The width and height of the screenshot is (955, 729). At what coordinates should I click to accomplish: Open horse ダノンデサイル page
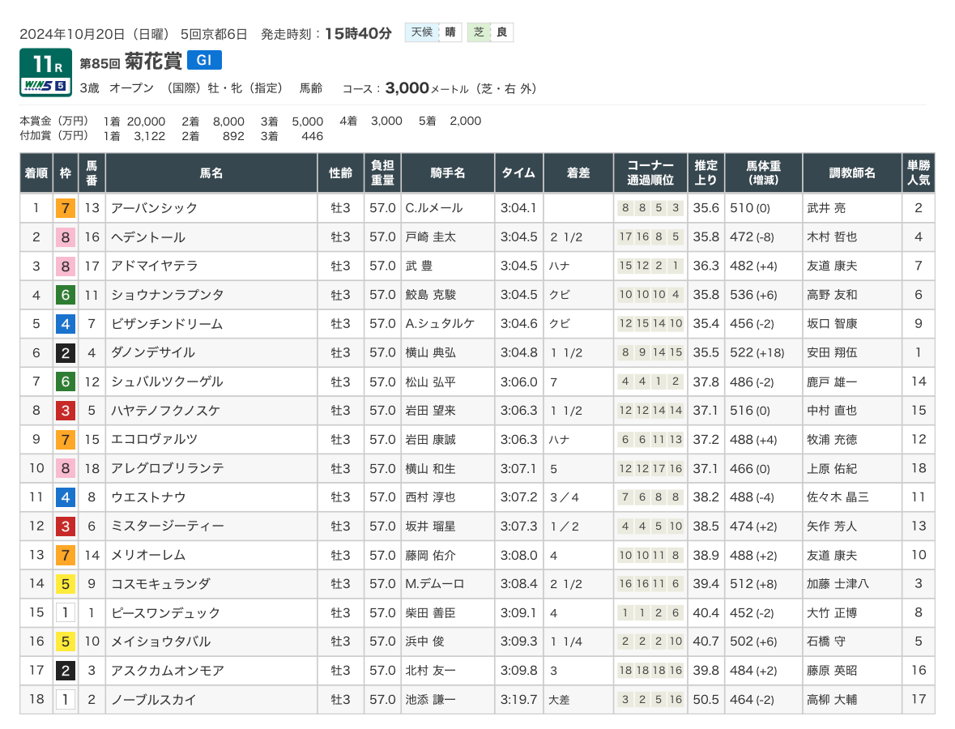pyautogui.click(x=153, y=352)
